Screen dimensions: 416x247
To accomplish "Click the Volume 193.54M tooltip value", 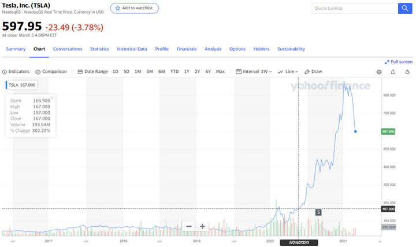I will [41, 124].
